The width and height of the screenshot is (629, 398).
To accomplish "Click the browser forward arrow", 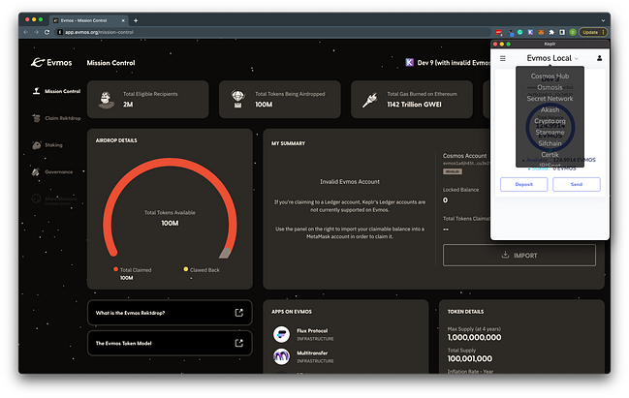I will [37, 32].
